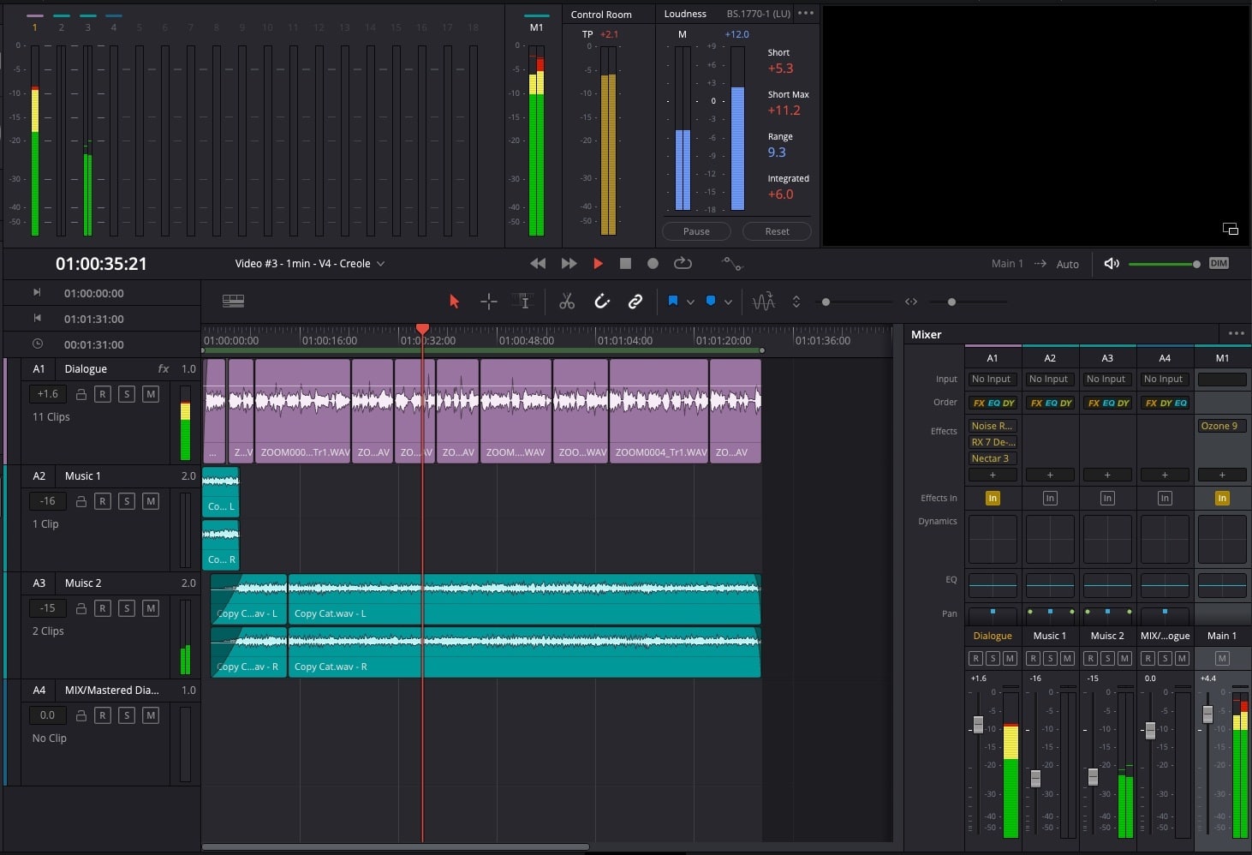Mute the A1 Dialogue track header
This screenshot has height=855, width=1252.
pos(151,394)
